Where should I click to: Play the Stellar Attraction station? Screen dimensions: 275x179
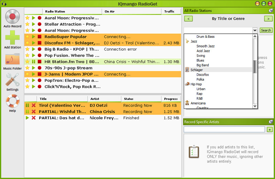pos(33,24)
